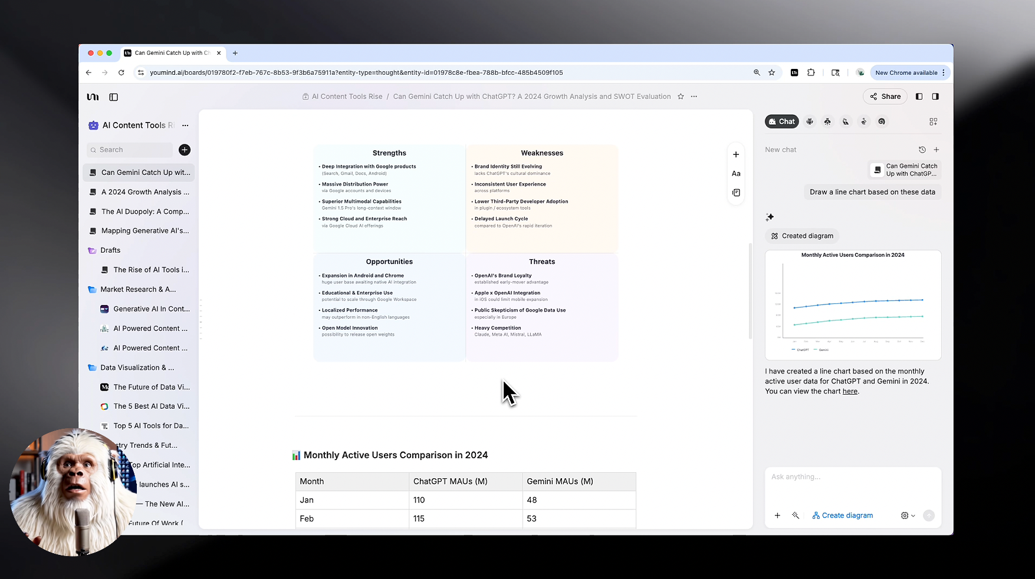1035x579 pixels.
Task: Start a new chat with plus icon
Action: click(x=937, y=150)
